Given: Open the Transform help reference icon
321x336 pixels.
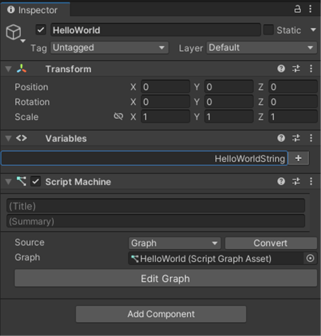Looking at the screenshot, I should click(281, 69).
